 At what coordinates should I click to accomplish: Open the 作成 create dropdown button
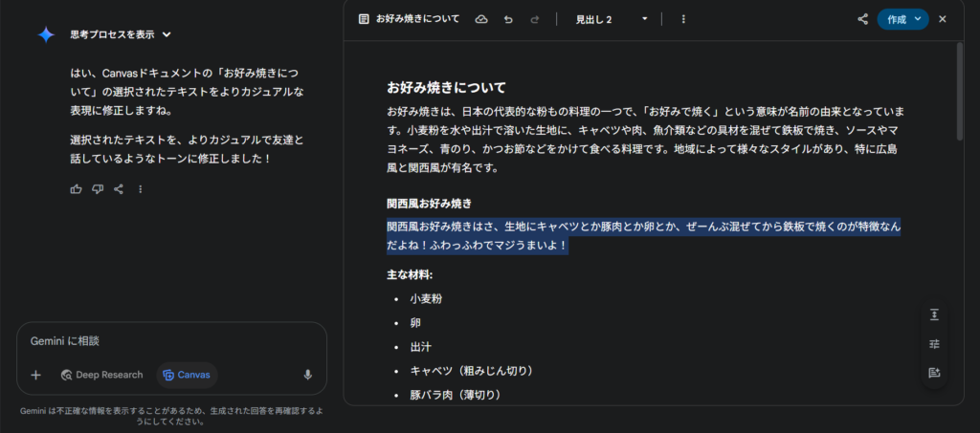pos(902,19)
